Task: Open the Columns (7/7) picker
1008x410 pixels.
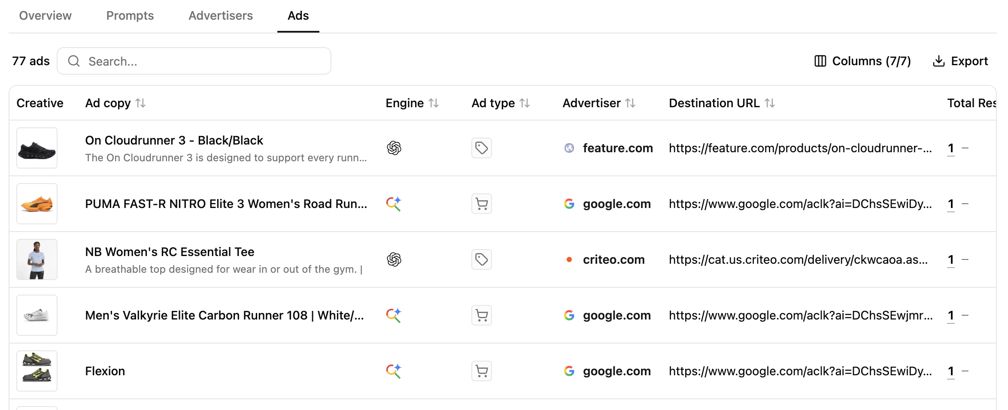Action: point(862,61)
